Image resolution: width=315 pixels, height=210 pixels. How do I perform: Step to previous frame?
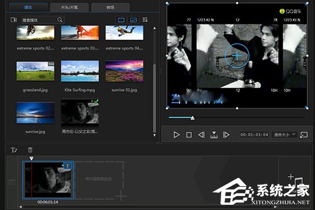tap(201, 135)
